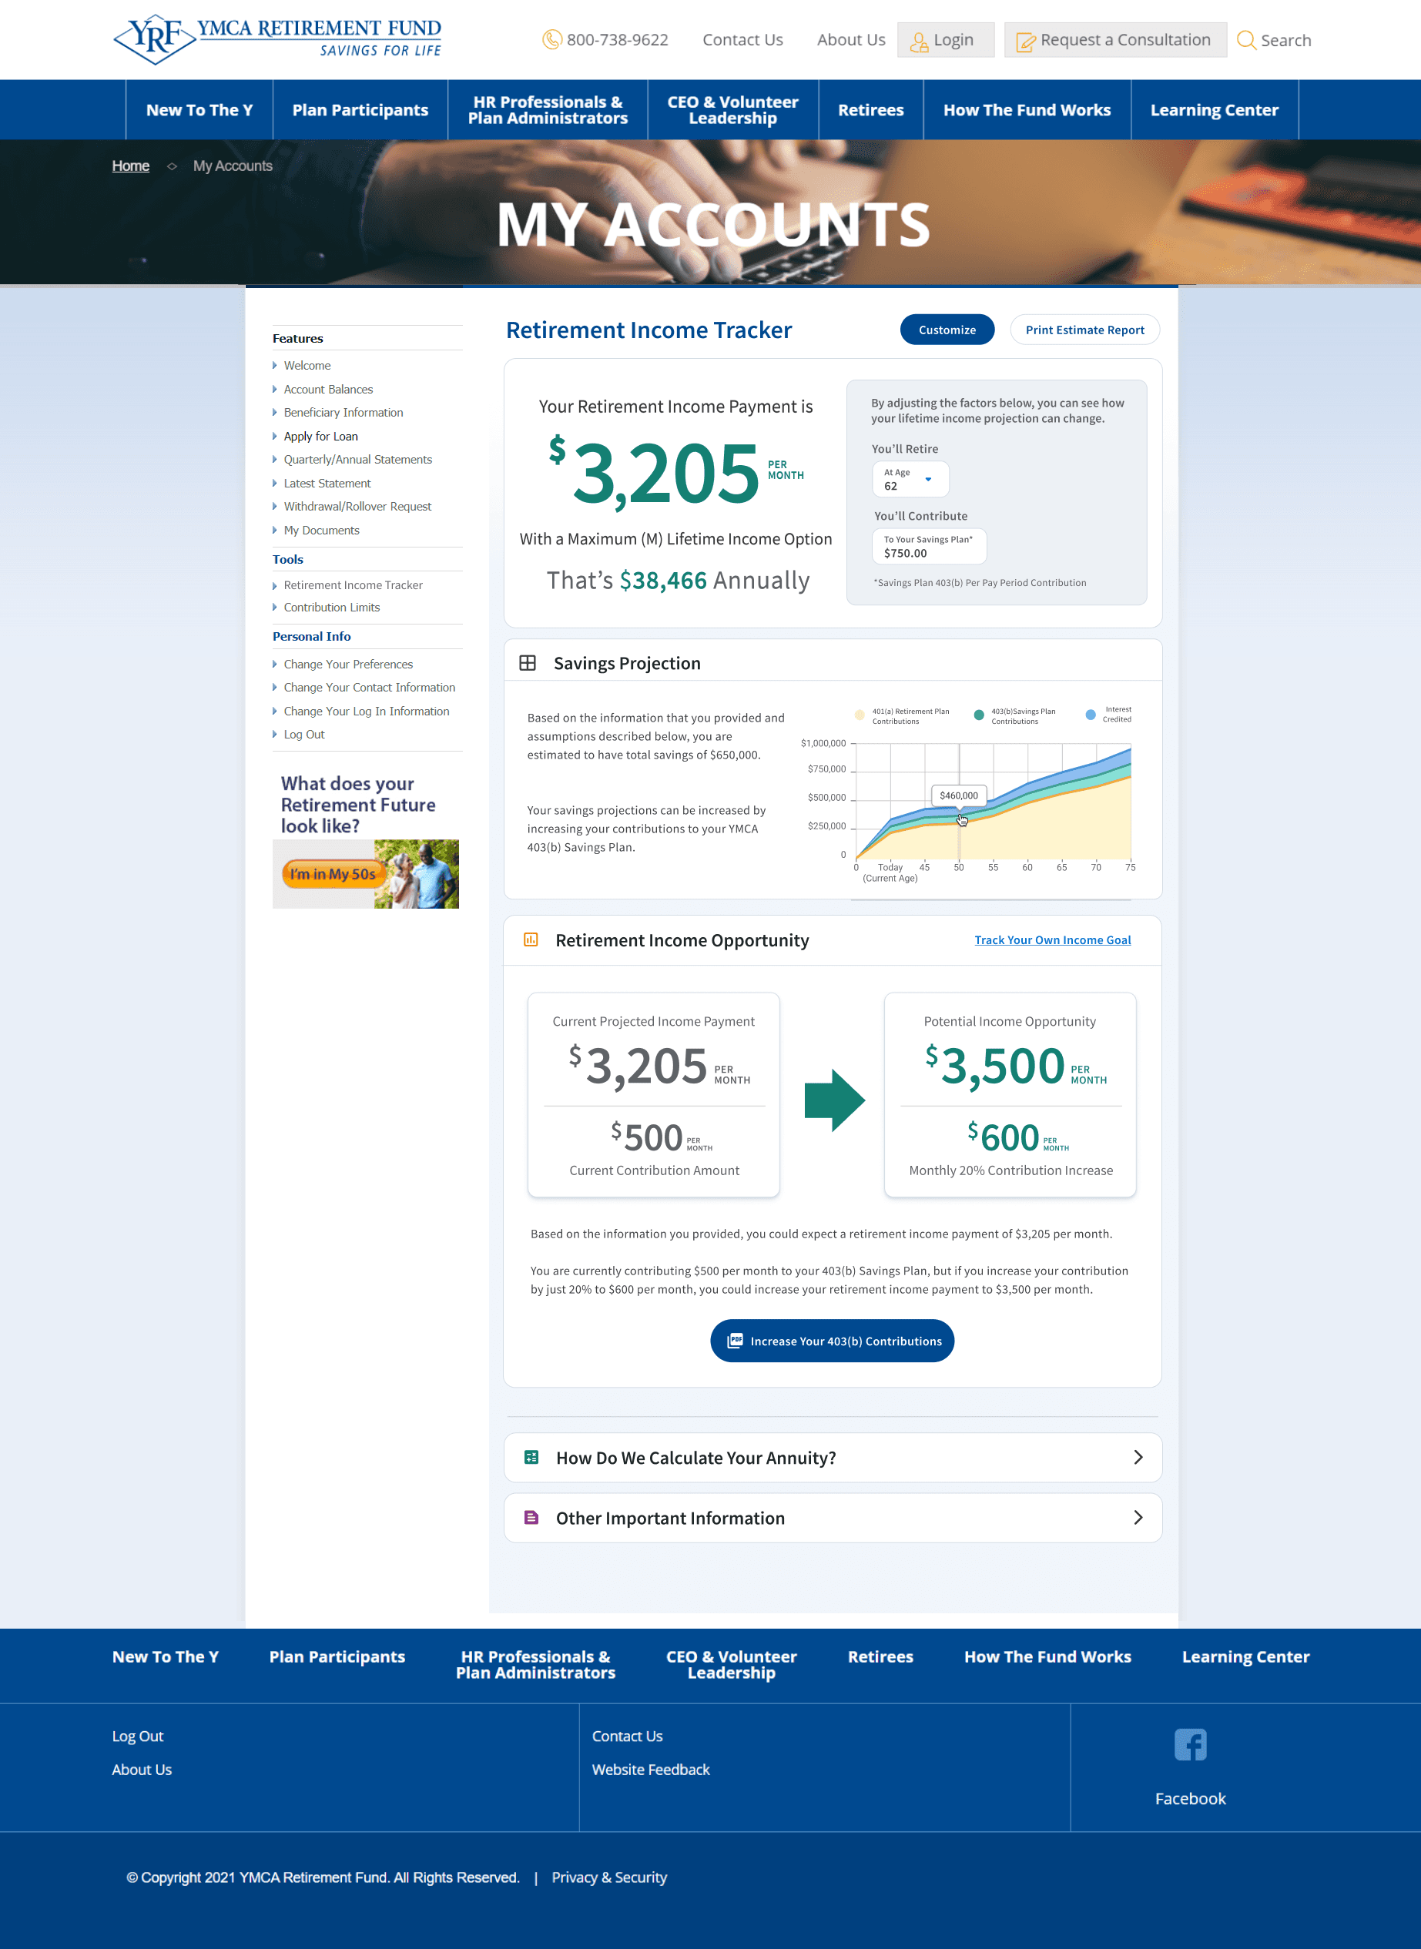Viewport: 1421px width, 1949px height.
Task: Open Retirees in top navigation
Action: coord(870,110)
